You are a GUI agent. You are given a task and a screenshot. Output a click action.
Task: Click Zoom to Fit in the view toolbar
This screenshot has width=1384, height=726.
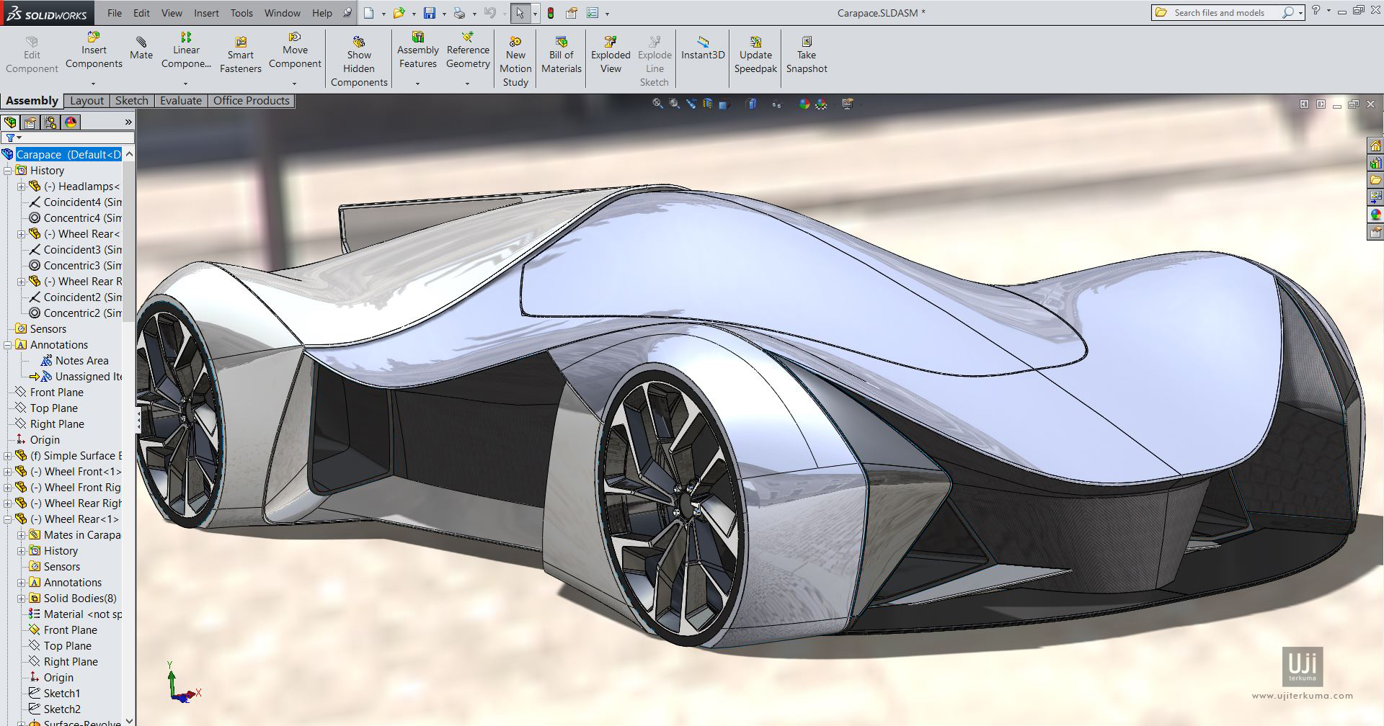point(657,103)
